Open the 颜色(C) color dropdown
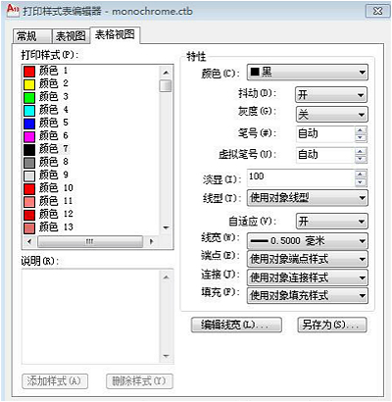The width and height of the screenshot is (392, 402). [x=307, y=73]
